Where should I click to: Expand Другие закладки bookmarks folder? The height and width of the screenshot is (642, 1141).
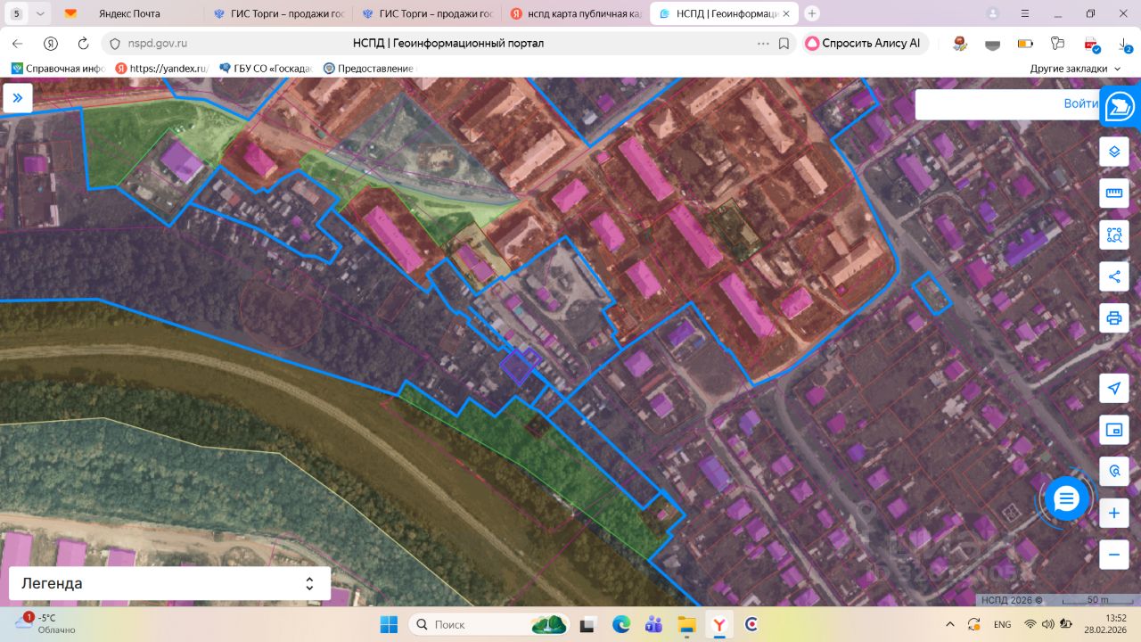(x=1075, y=68)
